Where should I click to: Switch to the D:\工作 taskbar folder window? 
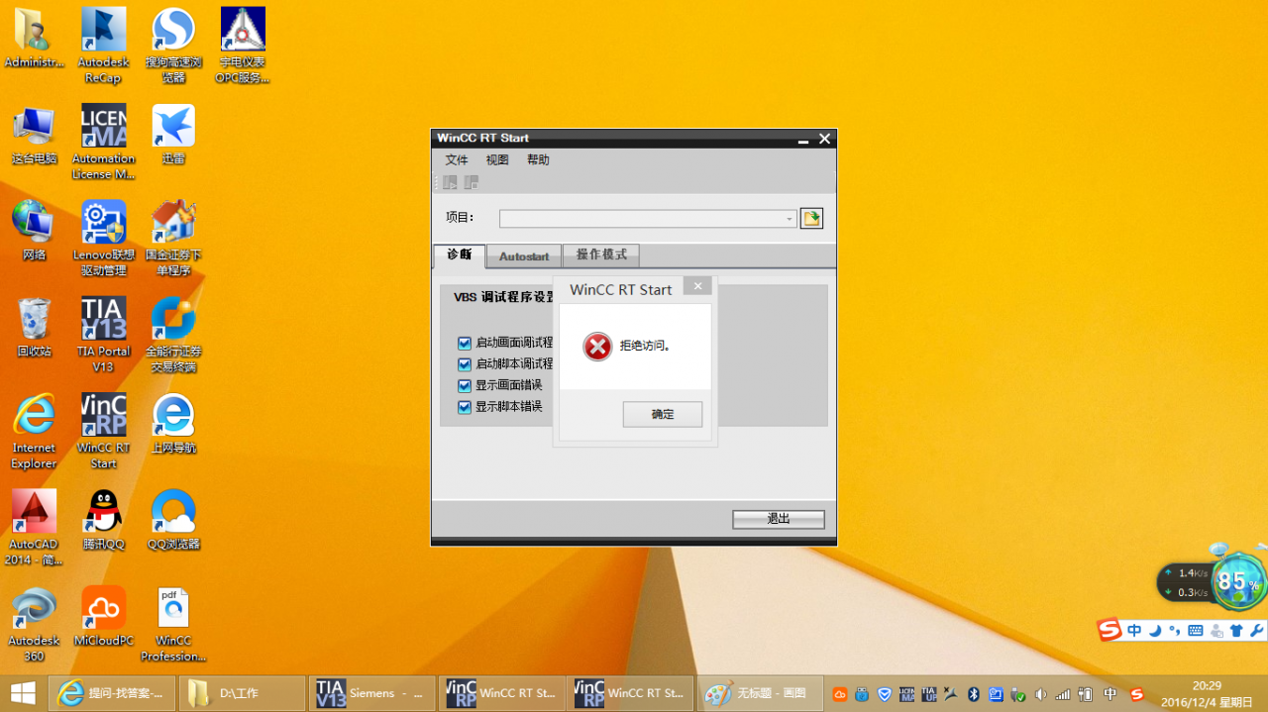click(242, 693)
